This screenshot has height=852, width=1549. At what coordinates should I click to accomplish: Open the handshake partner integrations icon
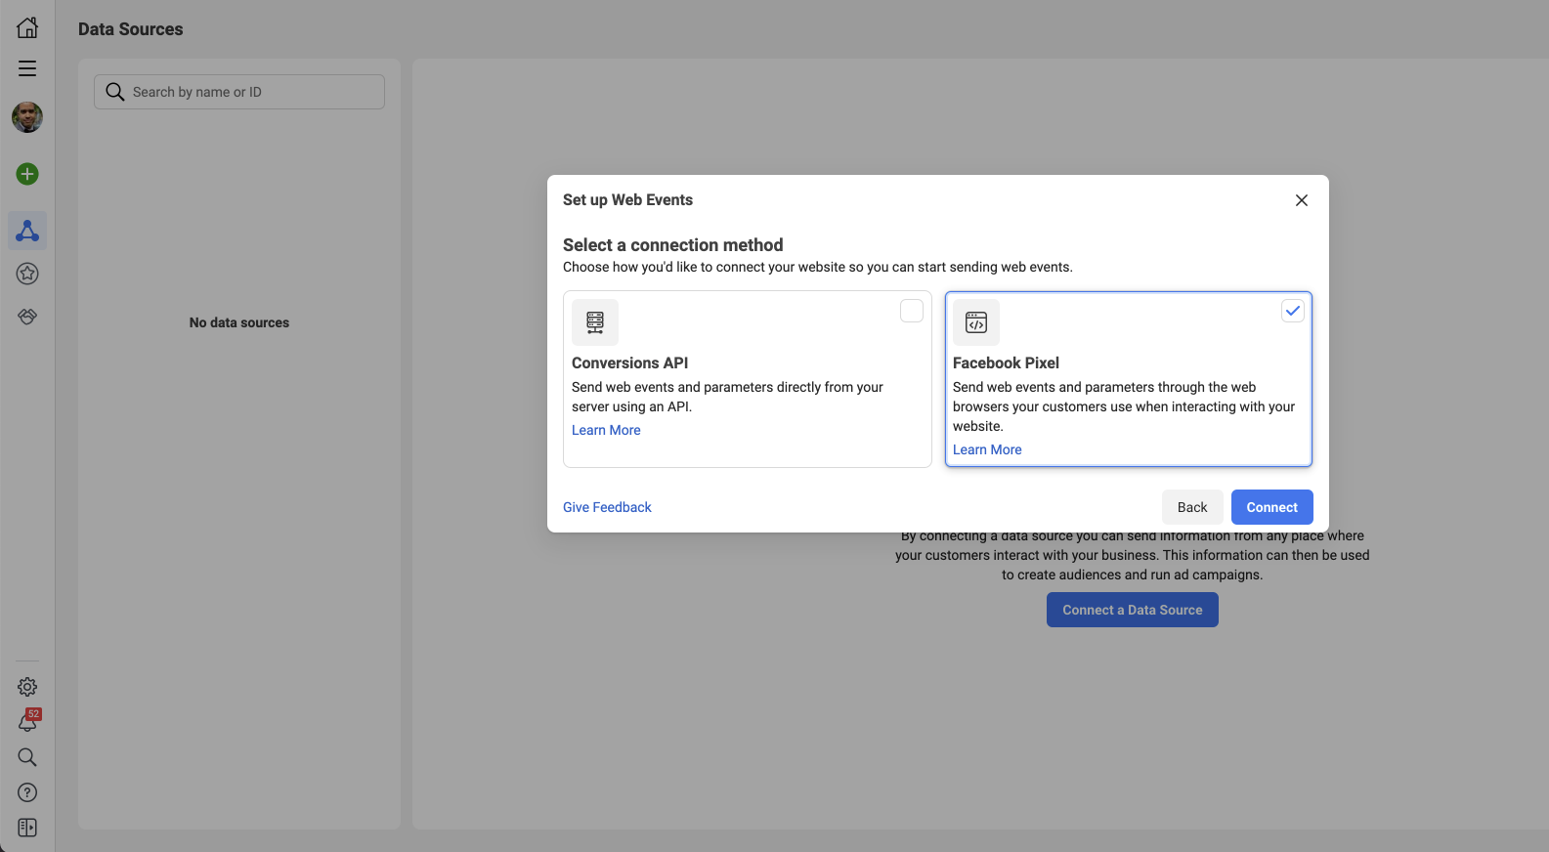(x=27, y=317)
